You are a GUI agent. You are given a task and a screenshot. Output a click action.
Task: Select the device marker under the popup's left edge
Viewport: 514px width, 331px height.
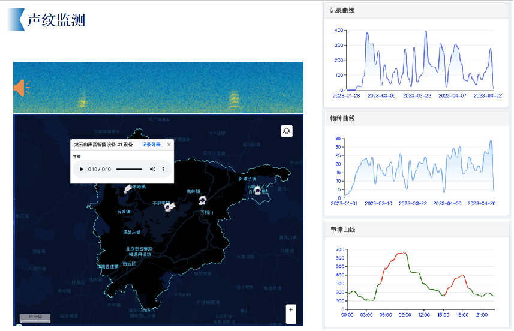(128, 189)
